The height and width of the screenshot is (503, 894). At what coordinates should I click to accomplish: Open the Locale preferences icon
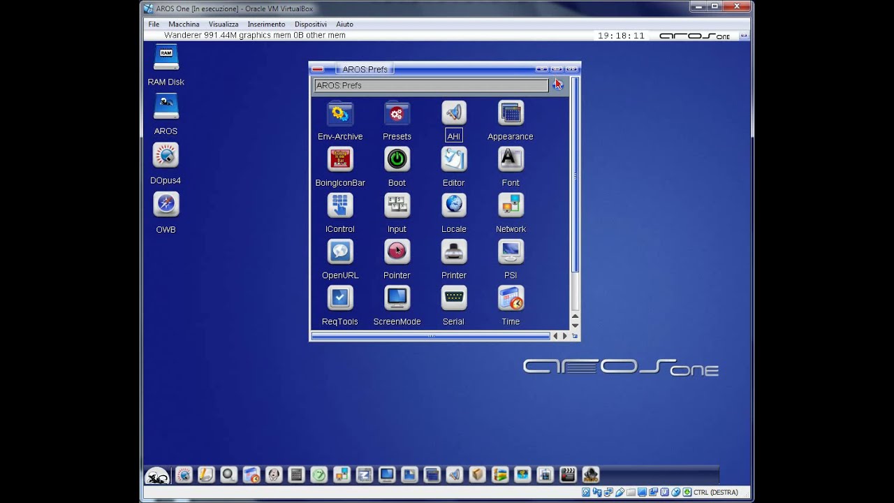coord(454,205)
